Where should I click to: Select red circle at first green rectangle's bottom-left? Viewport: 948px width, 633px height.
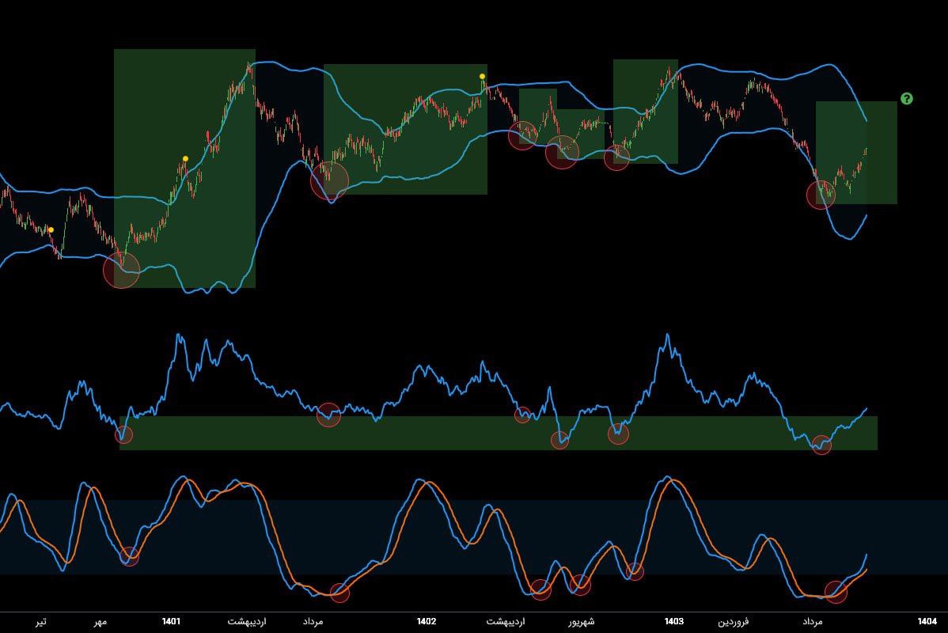121,271
